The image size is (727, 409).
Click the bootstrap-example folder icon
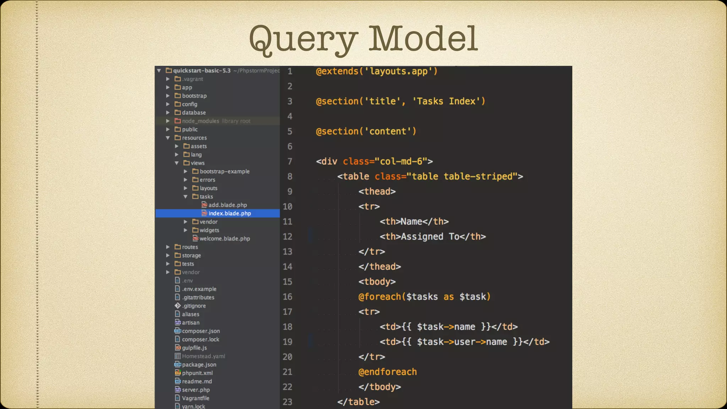(195, 171)
